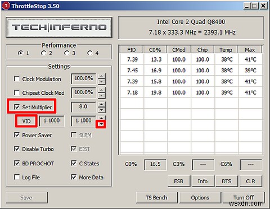
Task: Click the 2393.1 MHz frequency readout
Action: (x=219, y=32)
